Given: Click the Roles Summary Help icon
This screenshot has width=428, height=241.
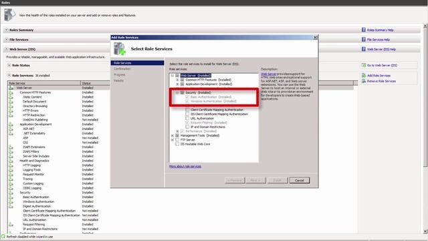Looking at the screenshot, I should (x=364, y=29).
